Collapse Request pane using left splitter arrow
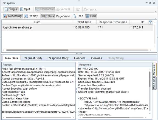The height and width of the screenshot is (120, 158). (77, 89)
